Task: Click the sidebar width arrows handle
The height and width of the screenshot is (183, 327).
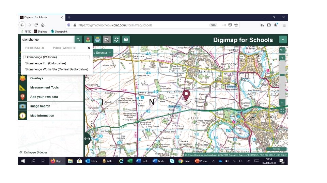Action: coord(87,139)
